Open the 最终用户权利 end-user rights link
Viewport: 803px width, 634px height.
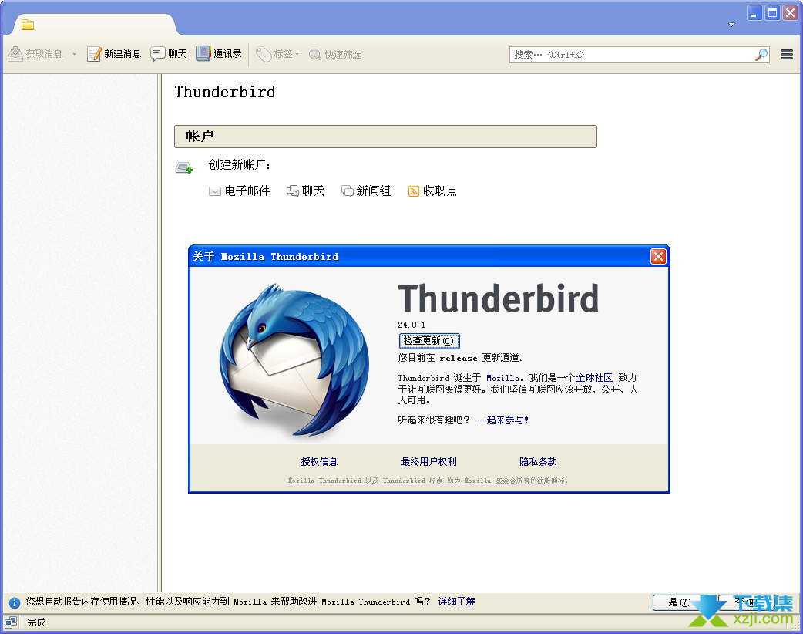click(428, 461)
